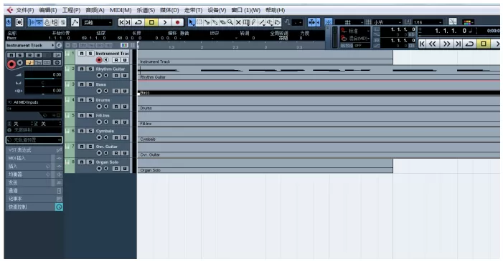Select the Glue tool
The height and width of the screenshot is (261, 503).
(x=215, y=22)
